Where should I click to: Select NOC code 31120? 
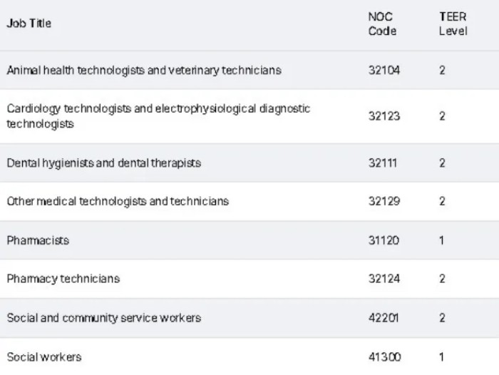click(384, 240)
